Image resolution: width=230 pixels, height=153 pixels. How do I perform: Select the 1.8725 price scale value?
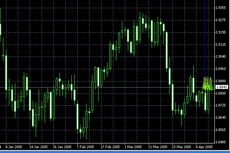(x=221, y=105)
